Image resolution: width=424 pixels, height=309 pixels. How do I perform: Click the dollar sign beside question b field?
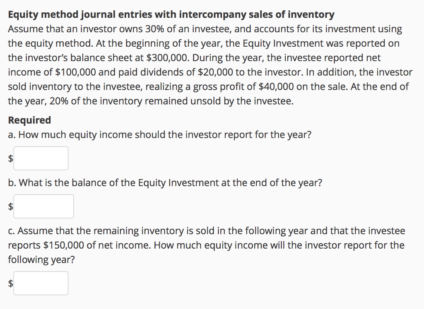[10, 206]
